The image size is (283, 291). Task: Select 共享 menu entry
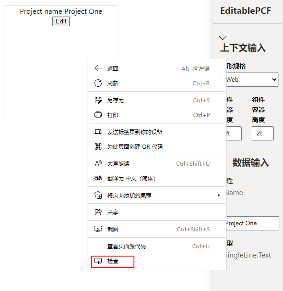(x=157, y=212)
